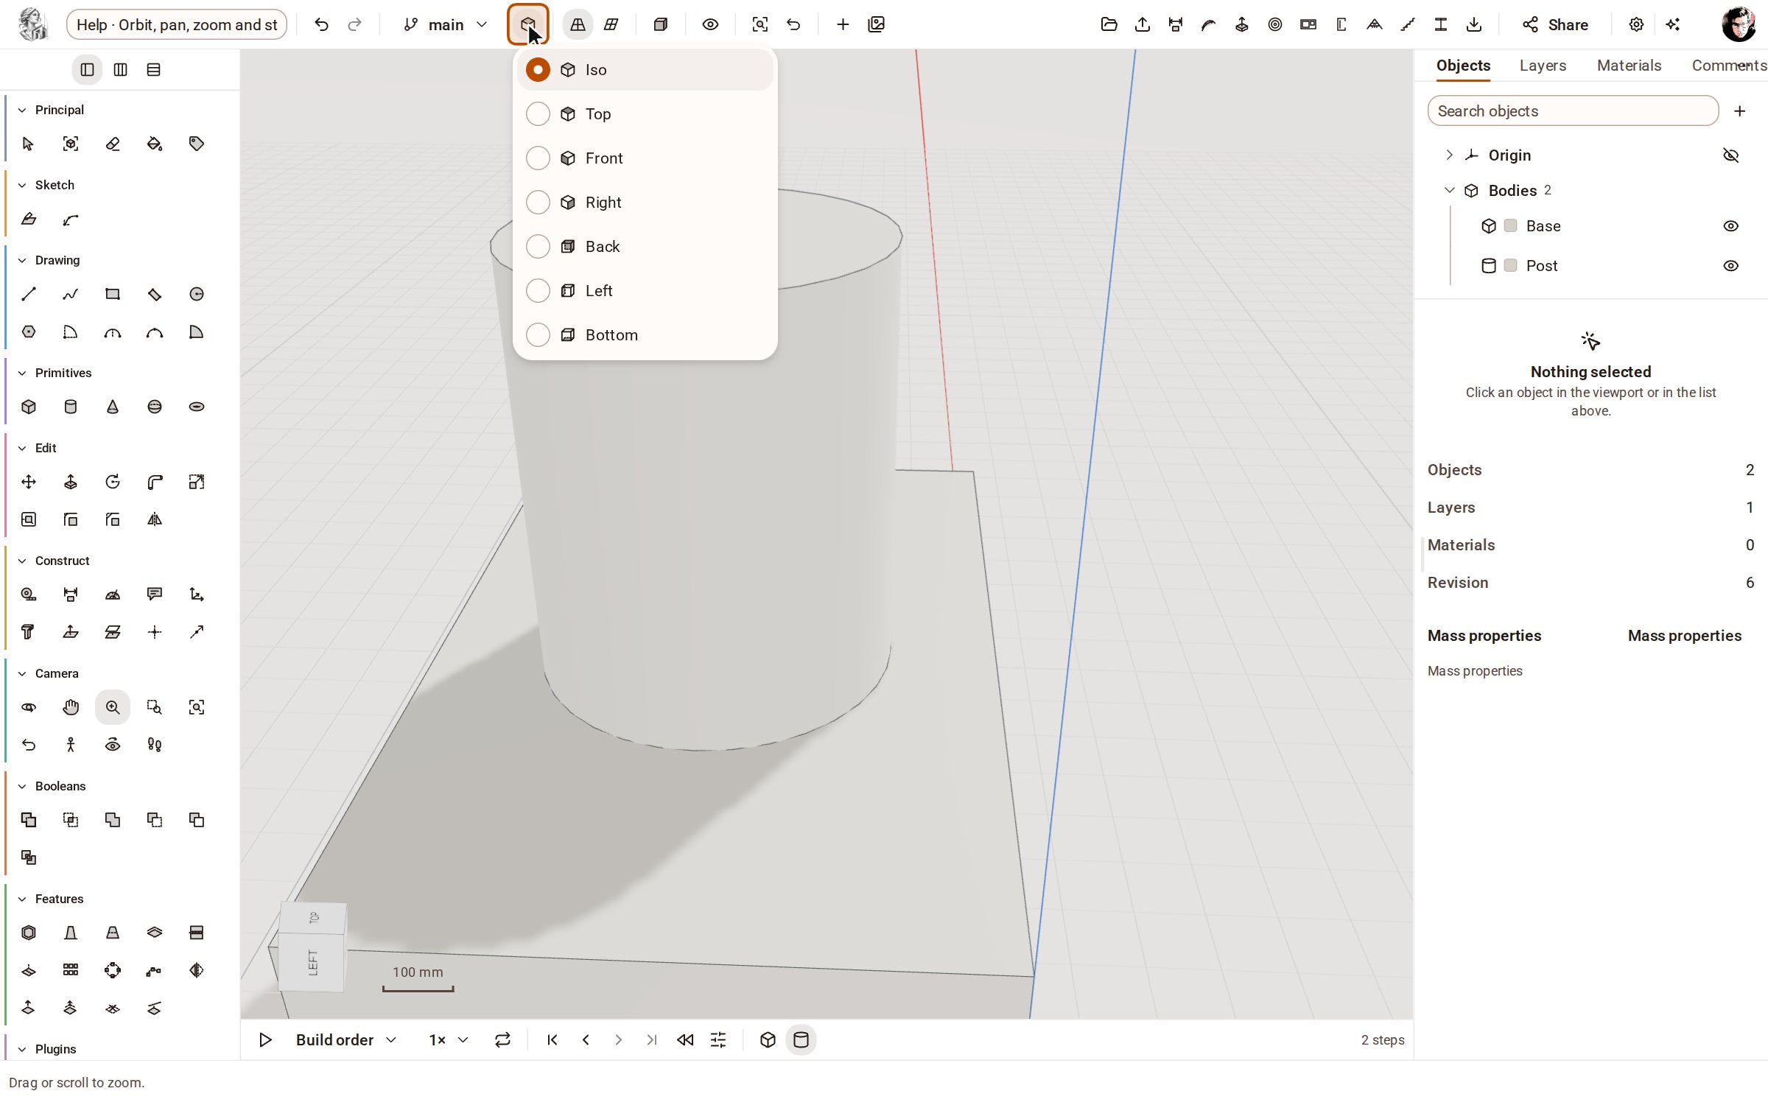Open the Build order dropdown
Viewport: 1768px width, 1105px height.
coord(346,1039)
